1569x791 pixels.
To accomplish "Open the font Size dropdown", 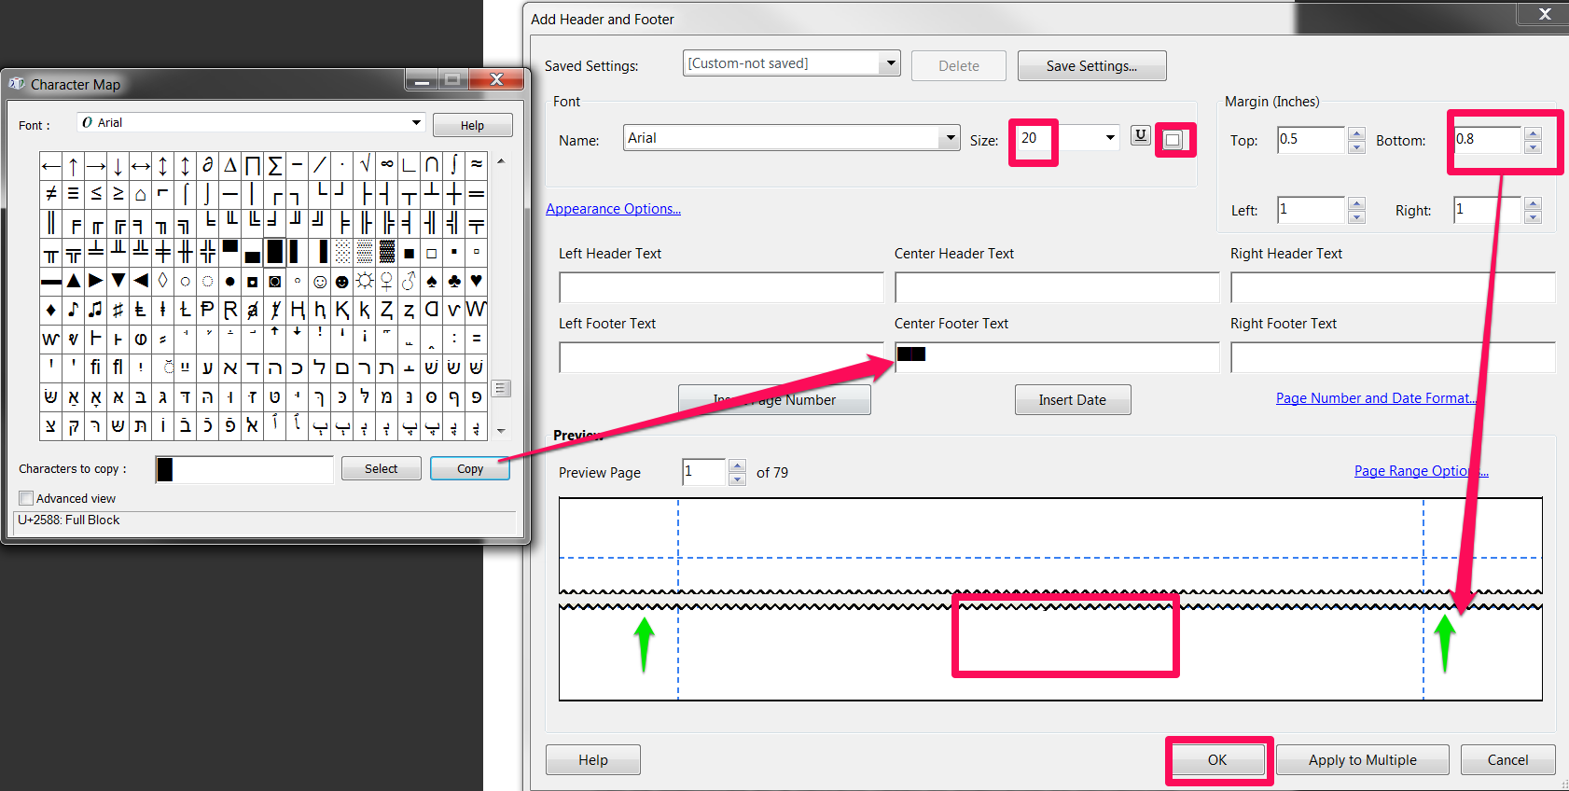I will [1110, 138].
